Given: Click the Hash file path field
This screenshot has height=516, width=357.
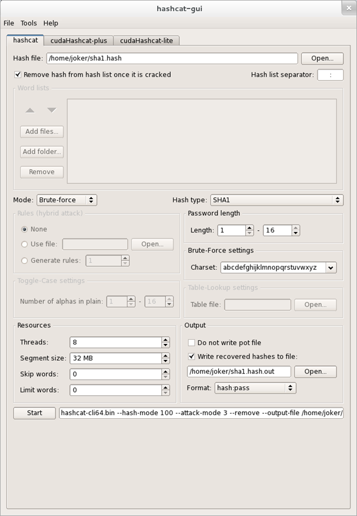Looking at the screenshot, I should click(x=172, y=58).
